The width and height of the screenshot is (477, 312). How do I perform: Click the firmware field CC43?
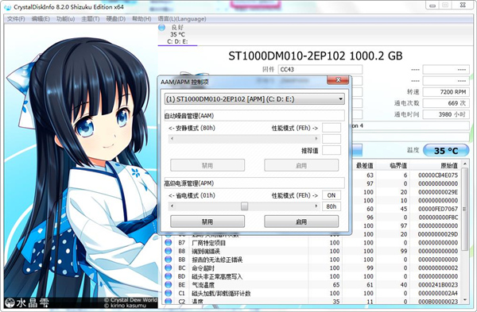click(x=320, y=69)
